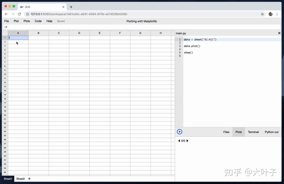Step to the next plot with right arrow

point(187,141)
